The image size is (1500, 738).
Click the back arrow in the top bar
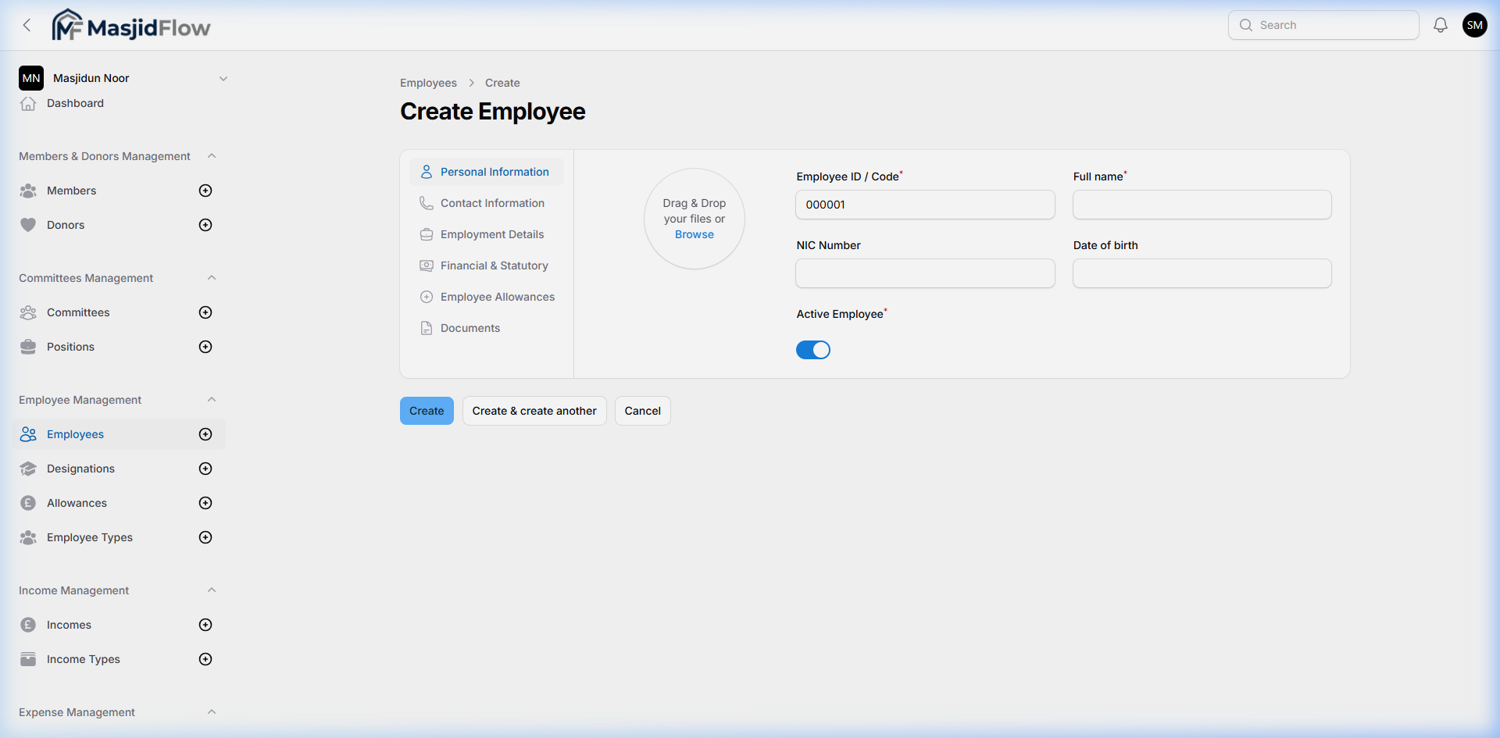click(x=27, y=24)
